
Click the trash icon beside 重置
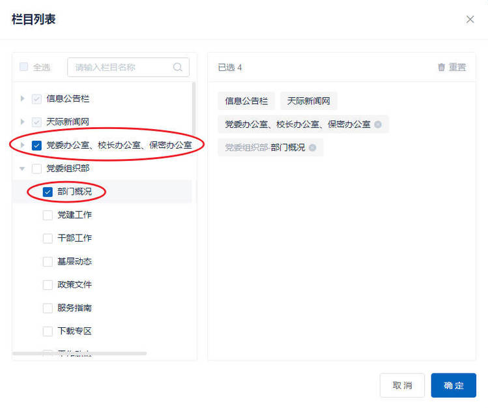(442, 67)
